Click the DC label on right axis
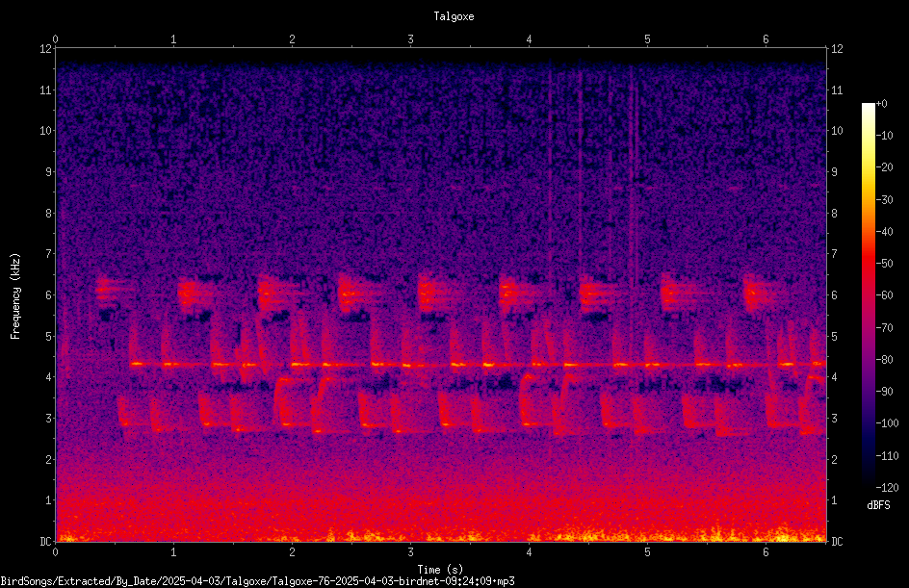This screenshot has width=909, height=588. tap(837, 542)
